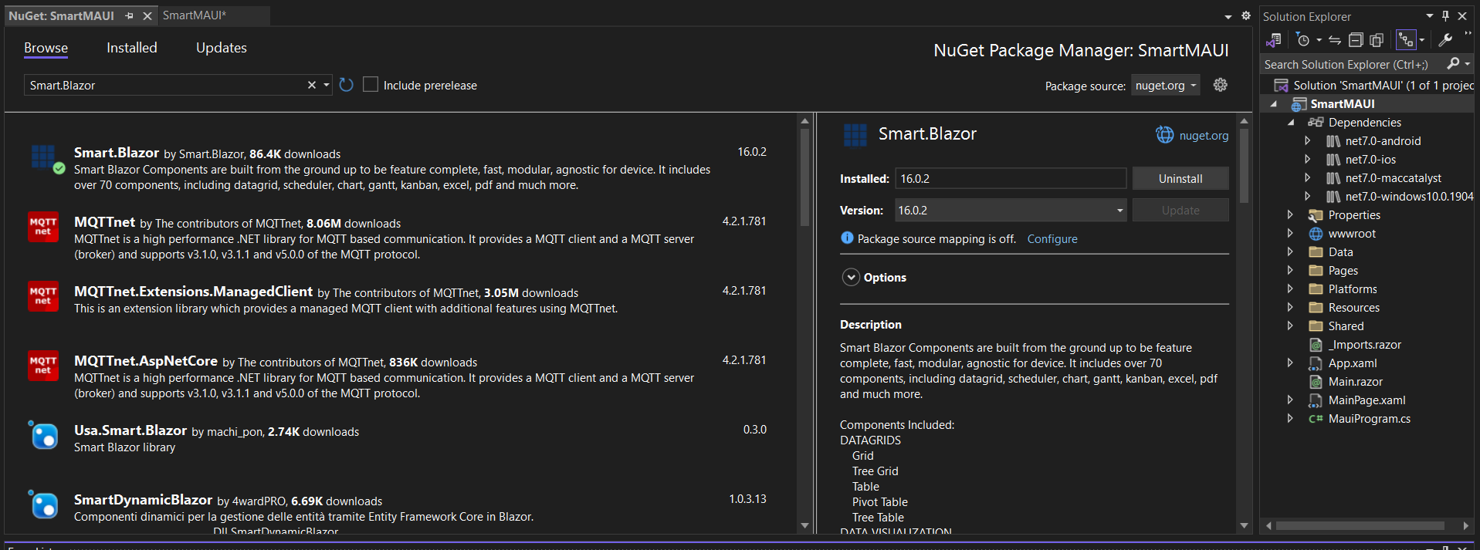Image resolution: width=1480 pixels, height=550 pixels.
Task: Collapse All in Solution Explorer toolbar
Action: [x=1356, y=40]
